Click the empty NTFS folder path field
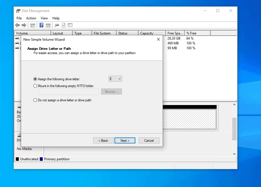This screenshot has width=261, height=187. point(68,91)
